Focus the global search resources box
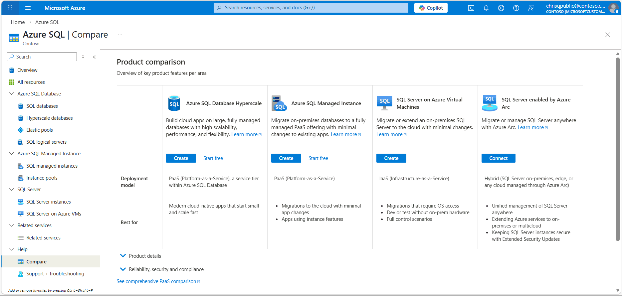The image size is (622, 296). point(311,8)
